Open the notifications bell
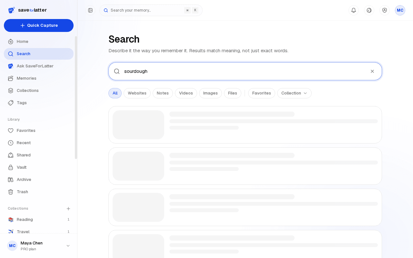The image size is (413, 258). coord(354,10)
